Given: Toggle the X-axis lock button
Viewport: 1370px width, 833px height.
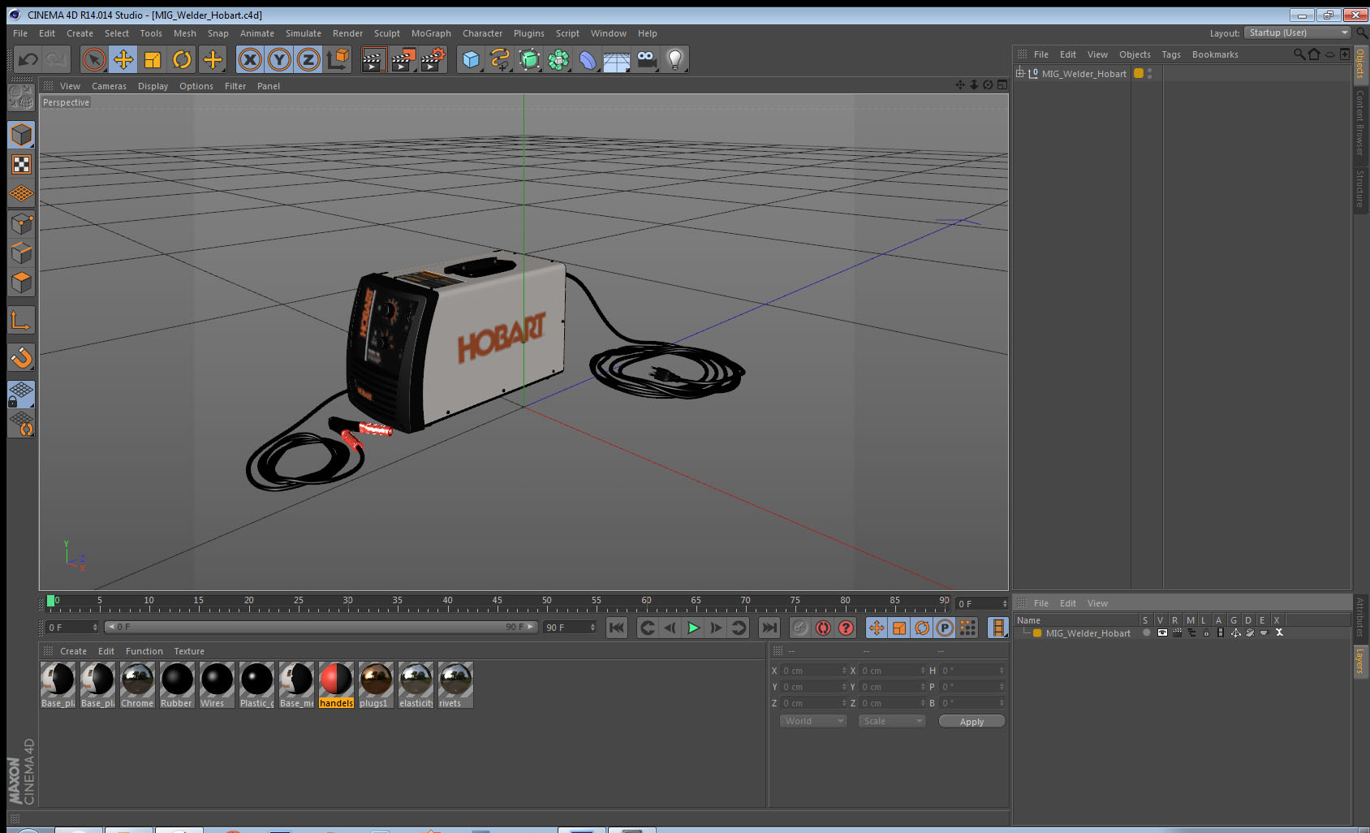Looking at the screenshot, I should tap(250, 59).
